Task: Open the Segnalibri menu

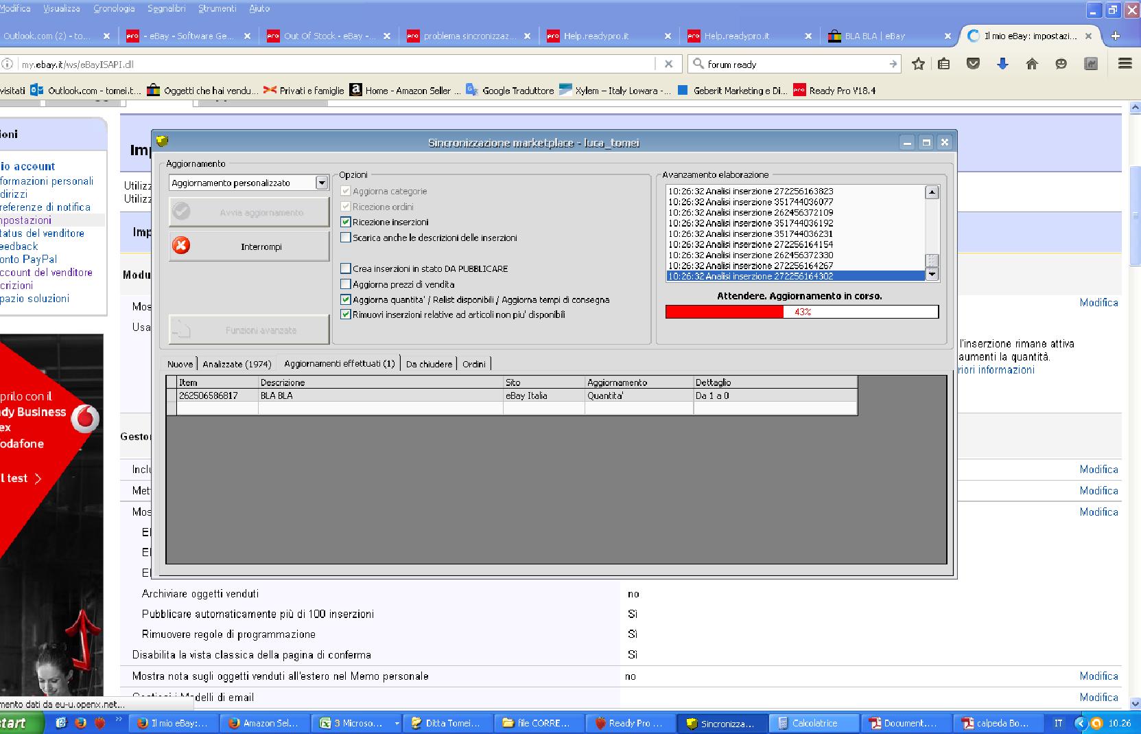Action: 167,8
